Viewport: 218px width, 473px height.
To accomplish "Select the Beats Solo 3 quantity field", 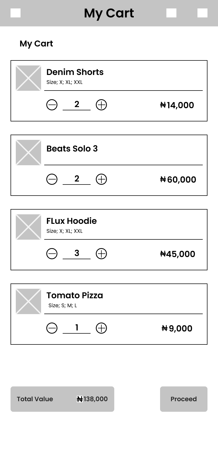I will (77, 179).
